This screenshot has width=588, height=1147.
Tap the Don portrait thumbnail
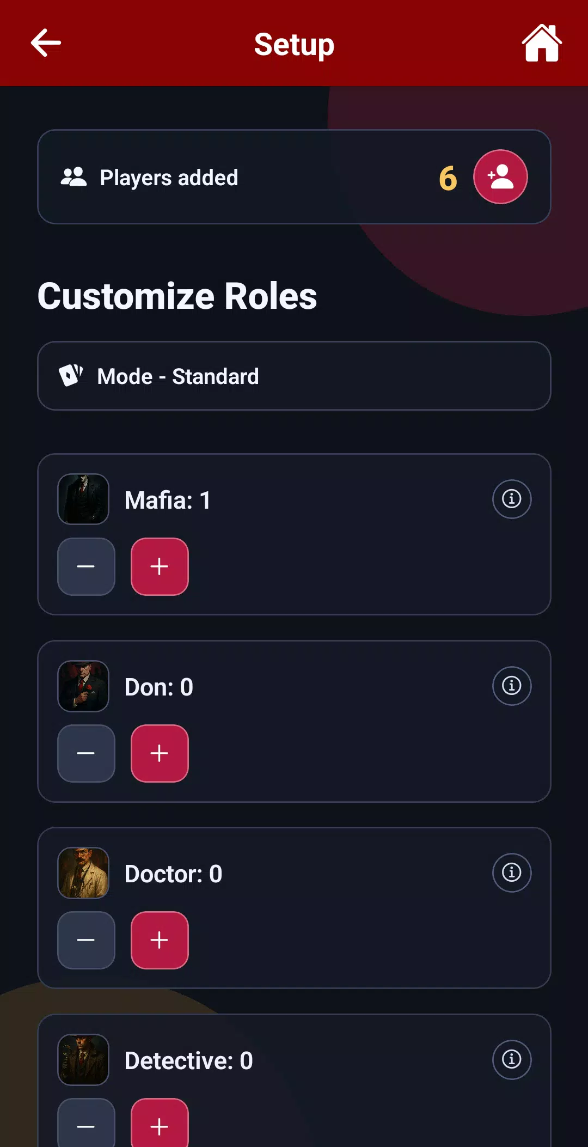coord(83,686)
